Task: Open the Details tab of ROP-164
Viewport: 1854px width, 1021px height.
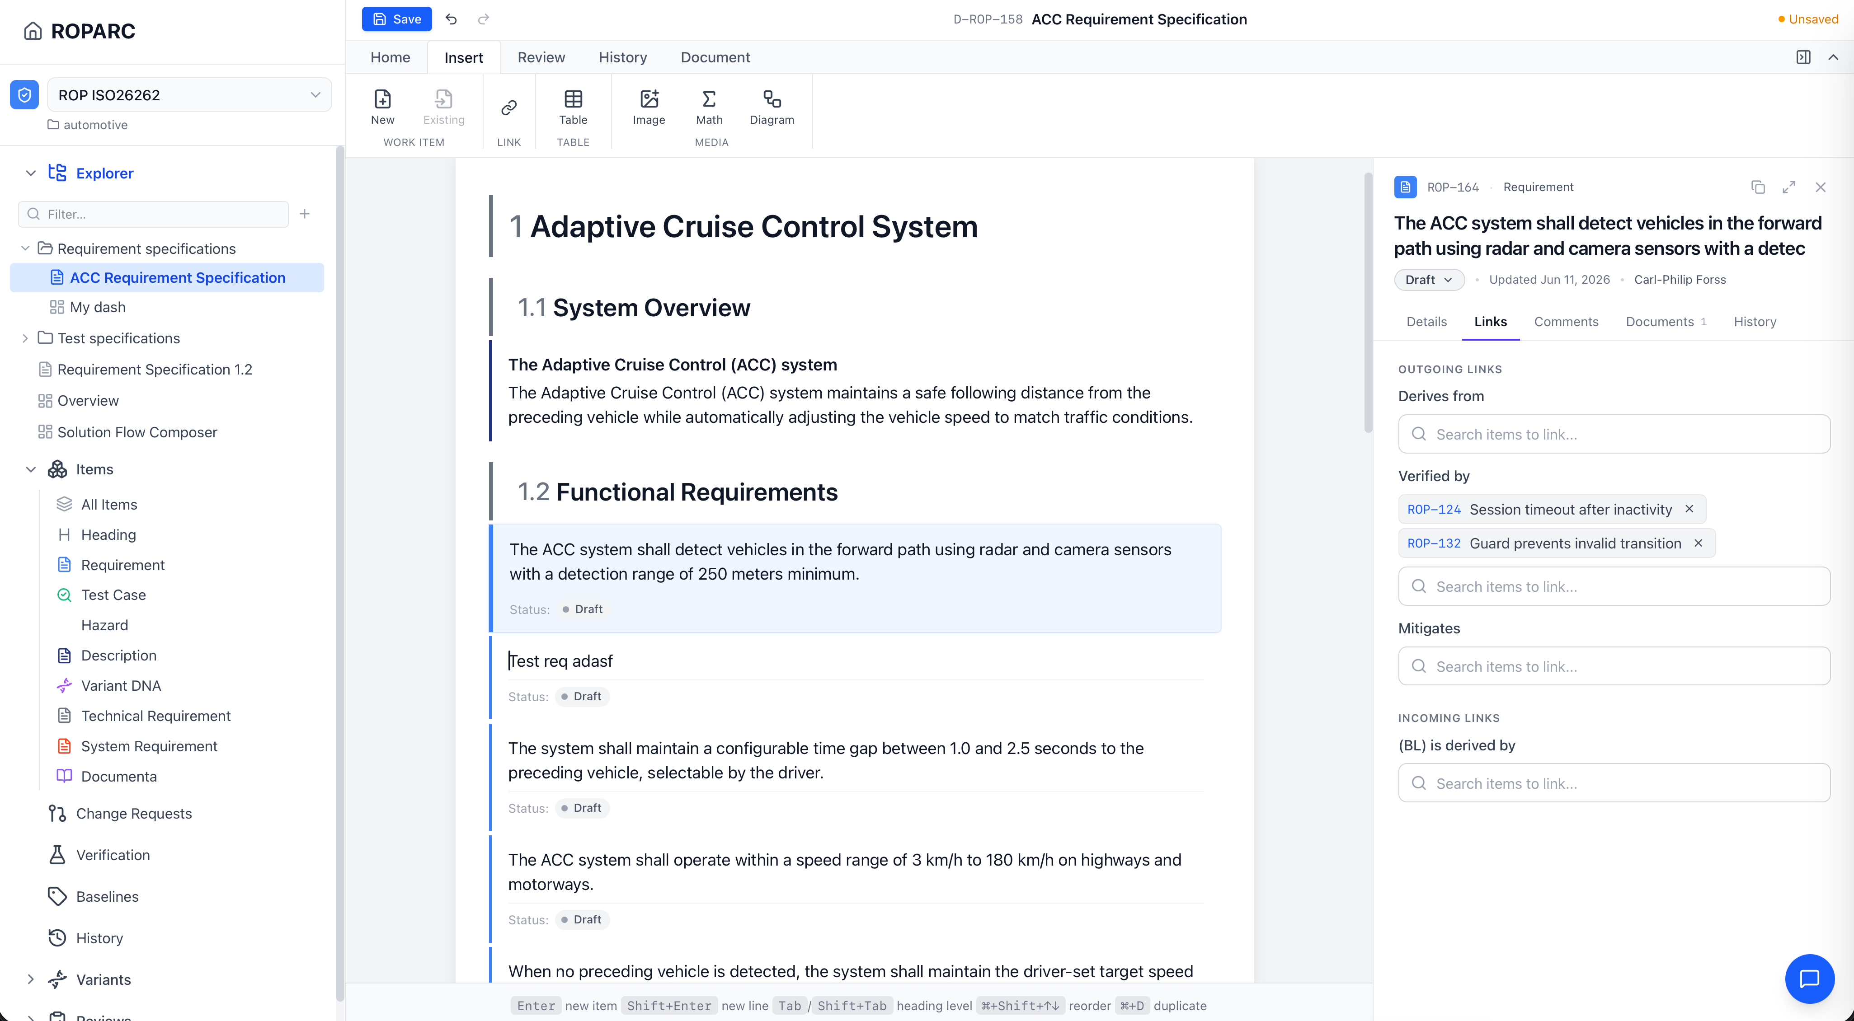Action: [x=1426, y=323]
